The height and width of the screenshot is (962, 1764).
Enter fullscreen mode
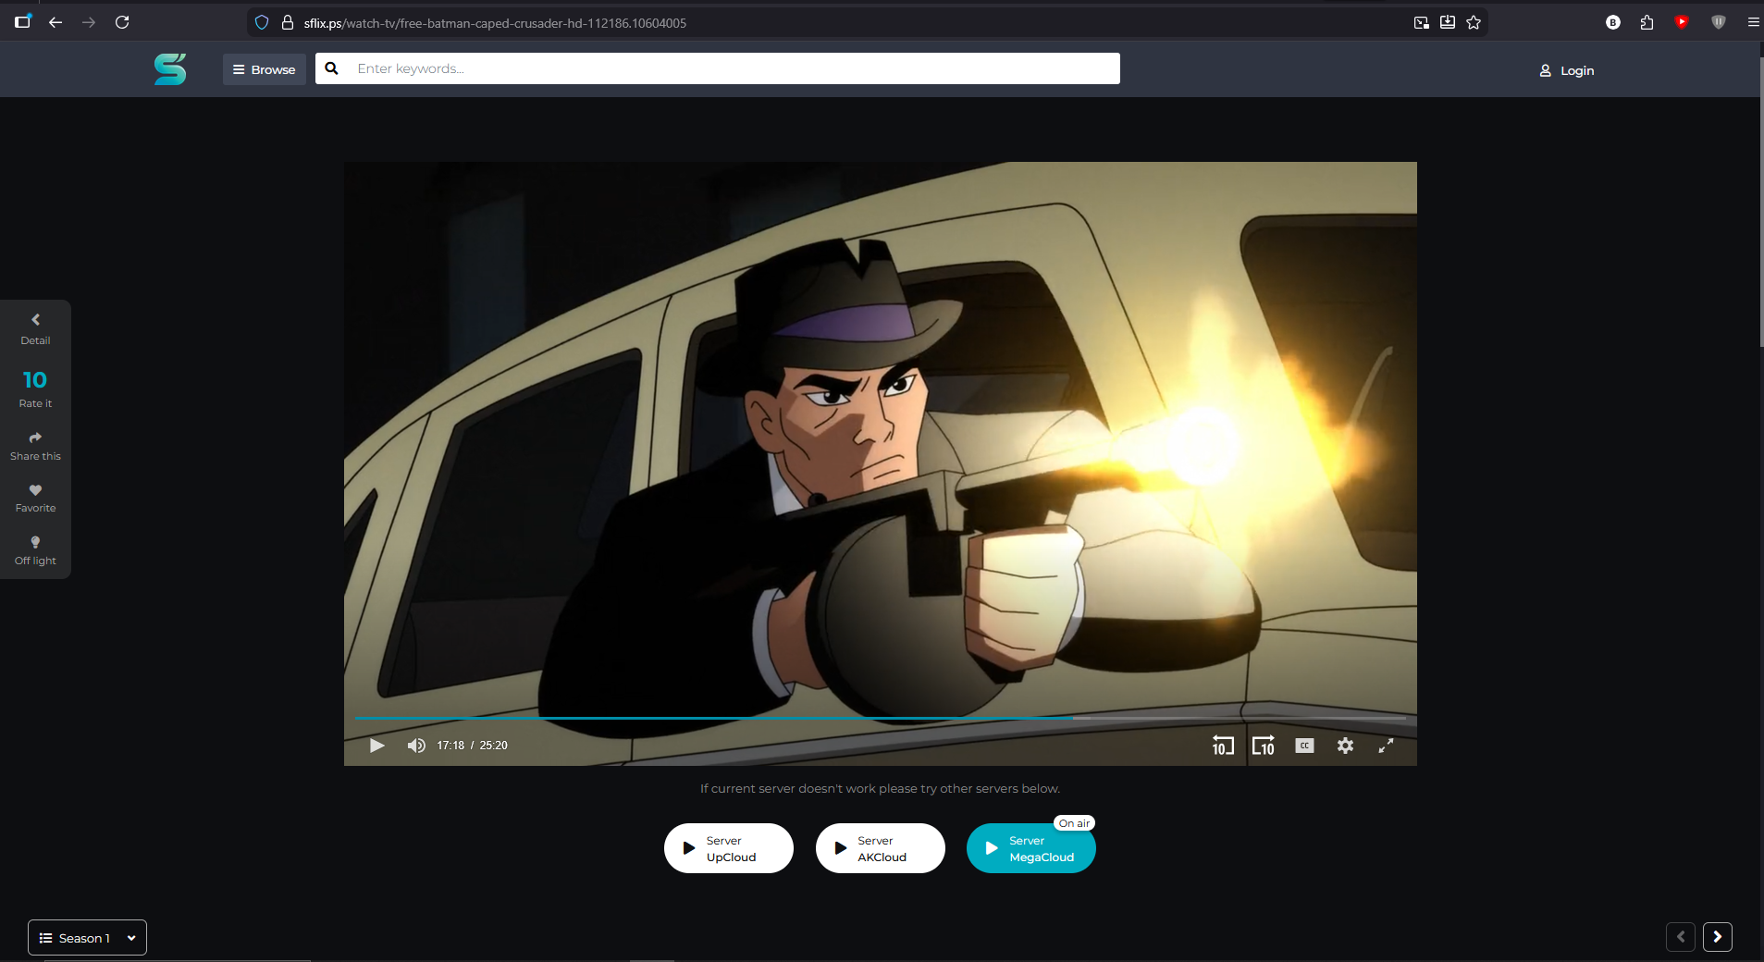[x=1387, y=746]
